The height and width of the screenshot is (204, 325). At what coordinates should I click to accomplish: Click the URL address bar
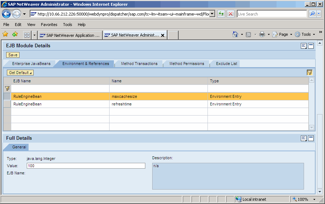point(120,14)
